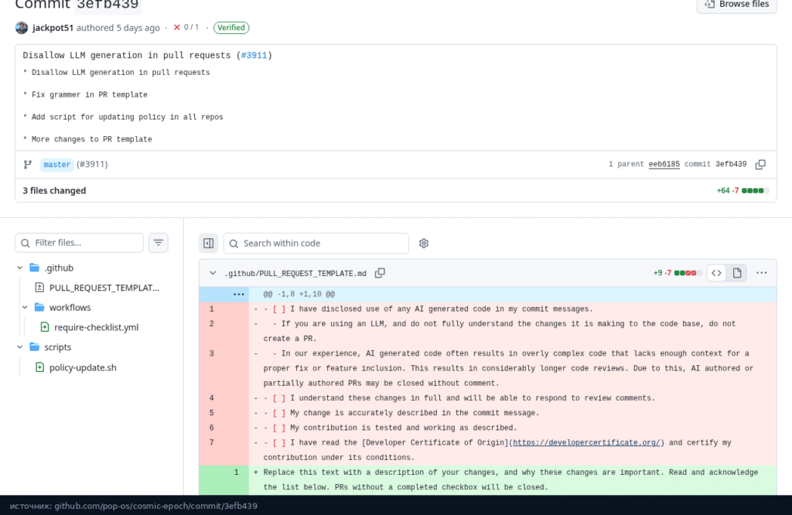Click the git branch icon
The width and height of the screenshot is (792, 515).
tap(28, 165)
